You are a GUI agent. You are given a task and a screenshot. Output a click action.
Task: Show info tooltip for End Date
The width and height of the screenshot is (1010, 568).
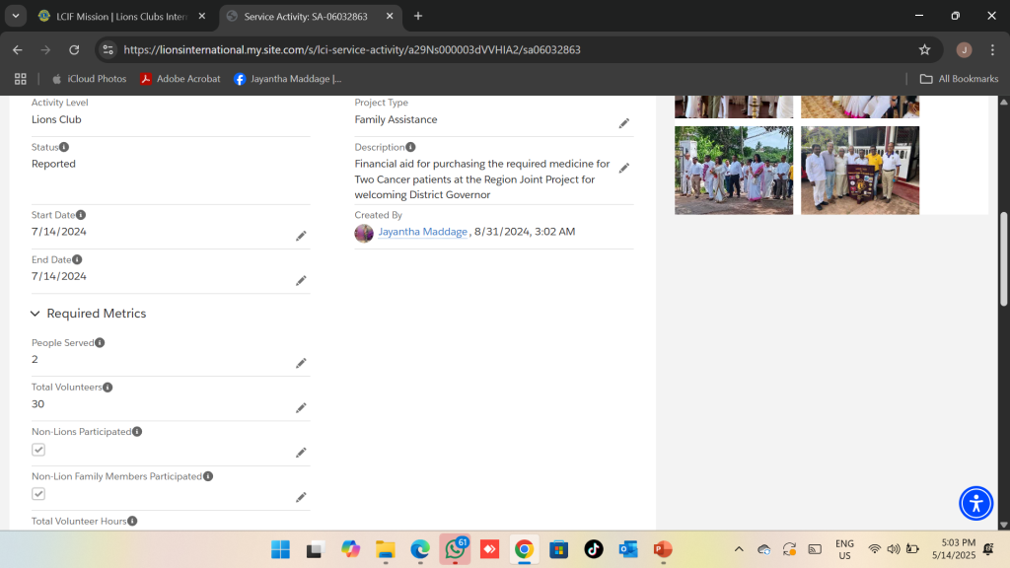coord(77,259)
